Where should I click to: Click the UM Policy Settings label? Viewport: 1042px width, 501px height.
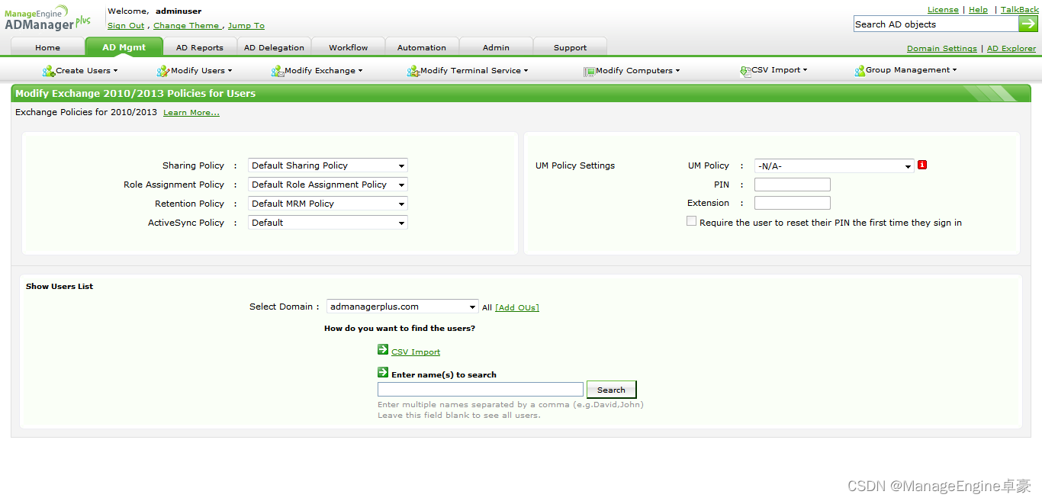[575, 165]
